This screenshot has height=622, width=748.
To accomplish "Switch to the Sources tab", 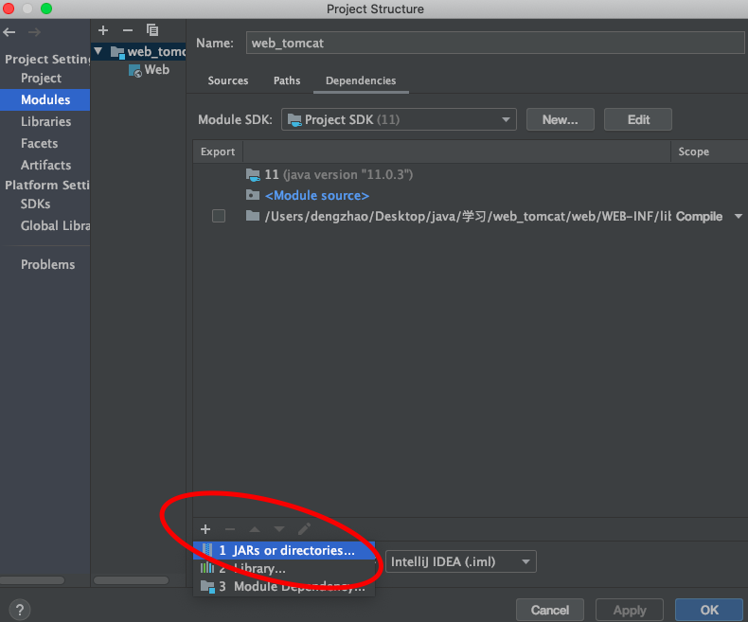I will pyautogui.click(x=228, y=80).
